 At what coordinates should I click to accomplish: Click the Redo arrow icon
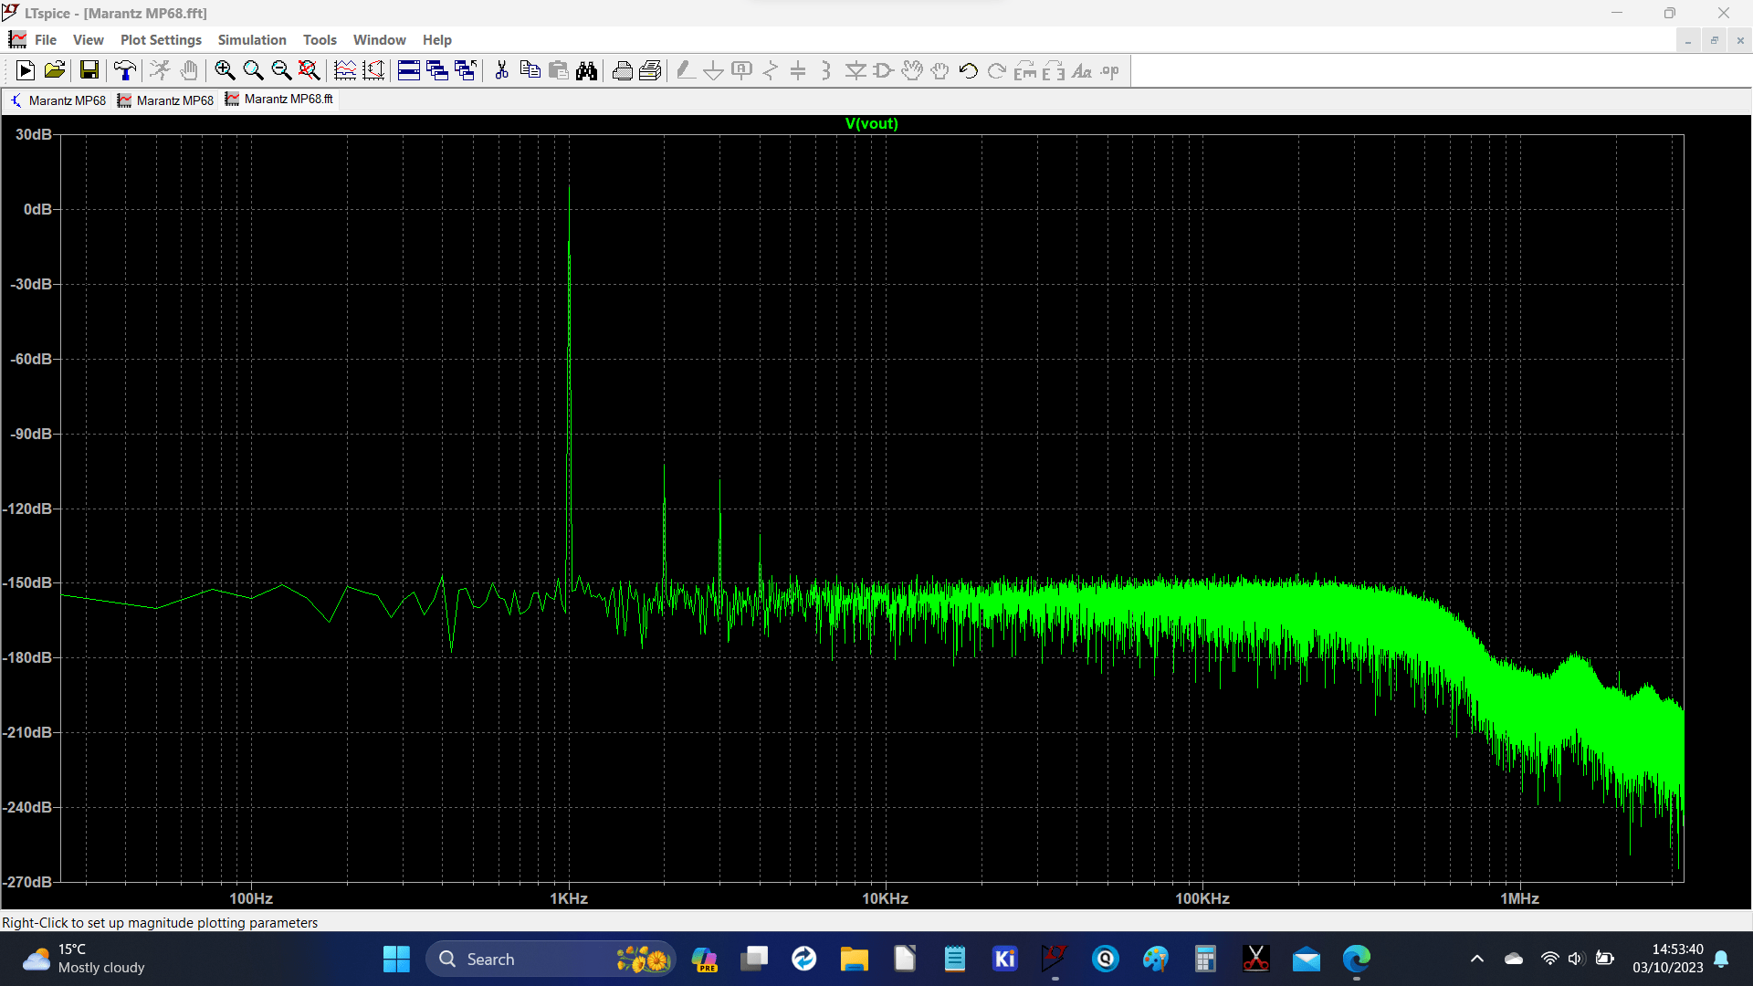tap(997, 70)
